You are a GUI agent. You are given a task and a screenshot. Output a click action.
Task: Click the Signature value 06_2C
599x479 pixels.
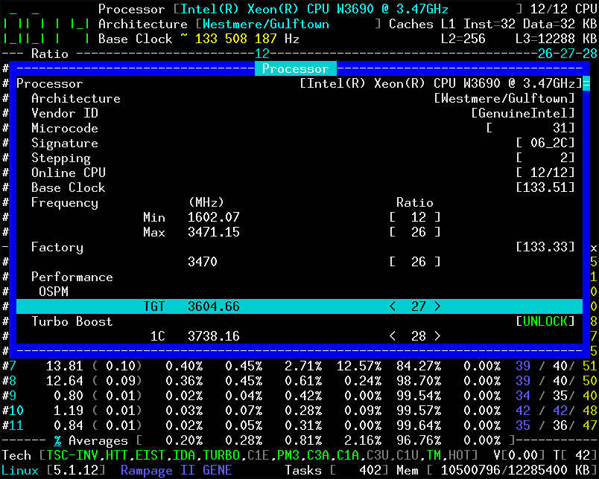tap(545, 143)
